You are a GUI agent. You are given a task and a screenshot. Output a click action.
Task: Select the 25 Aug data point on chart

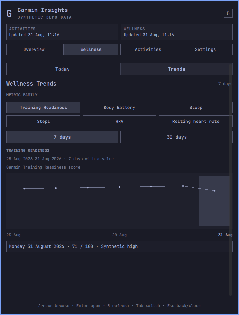(x=24, y=189)
